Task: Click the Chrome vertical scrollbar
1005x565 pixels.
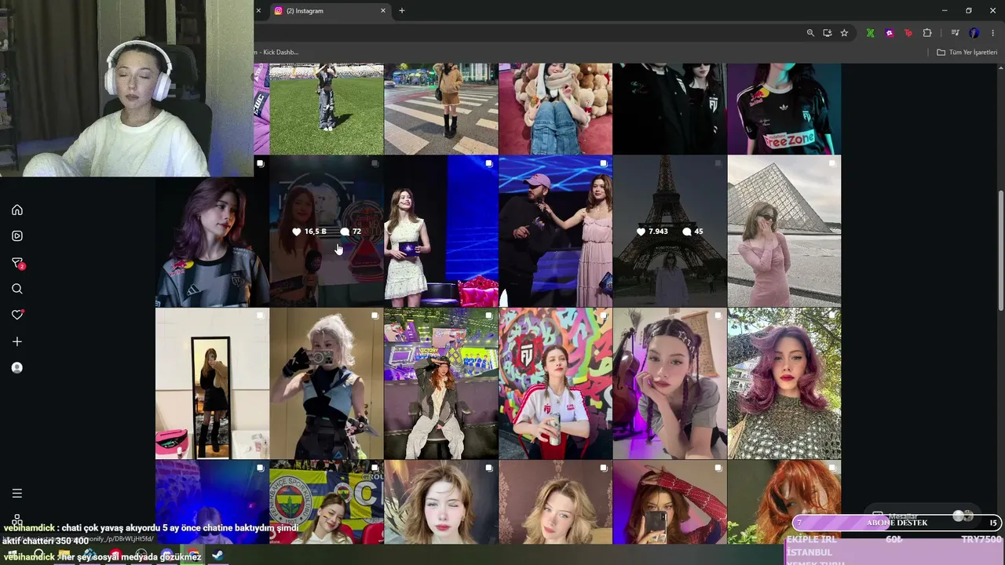Action: coord(1000,250)
